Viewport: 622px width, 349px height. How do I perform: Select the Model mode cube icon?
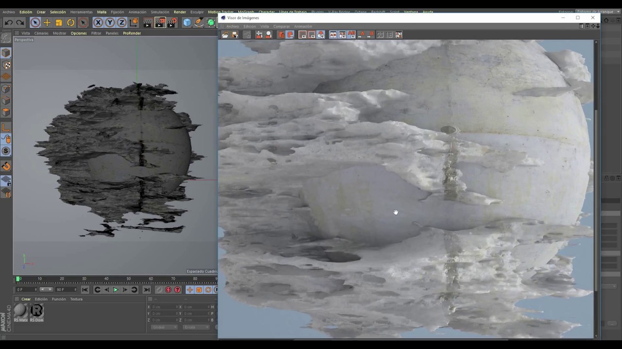pyautogui.click(x=6, y=53)
